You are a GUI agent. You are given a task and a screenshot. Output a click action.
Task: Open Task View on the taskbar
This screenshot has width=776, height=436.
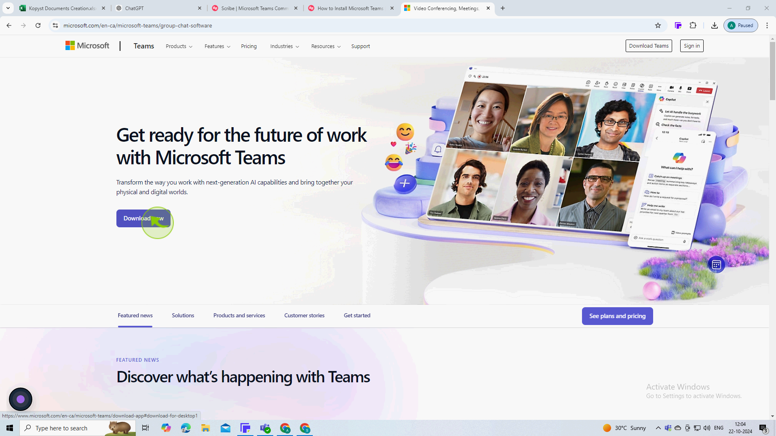(145, 428)
